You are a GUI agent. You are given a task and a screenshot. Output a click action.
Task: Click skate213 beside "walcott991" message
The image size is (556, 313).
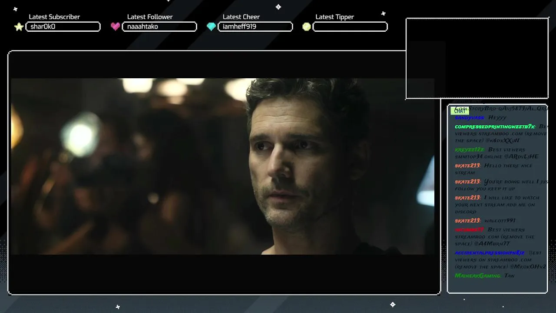click(x=468, y=221)
